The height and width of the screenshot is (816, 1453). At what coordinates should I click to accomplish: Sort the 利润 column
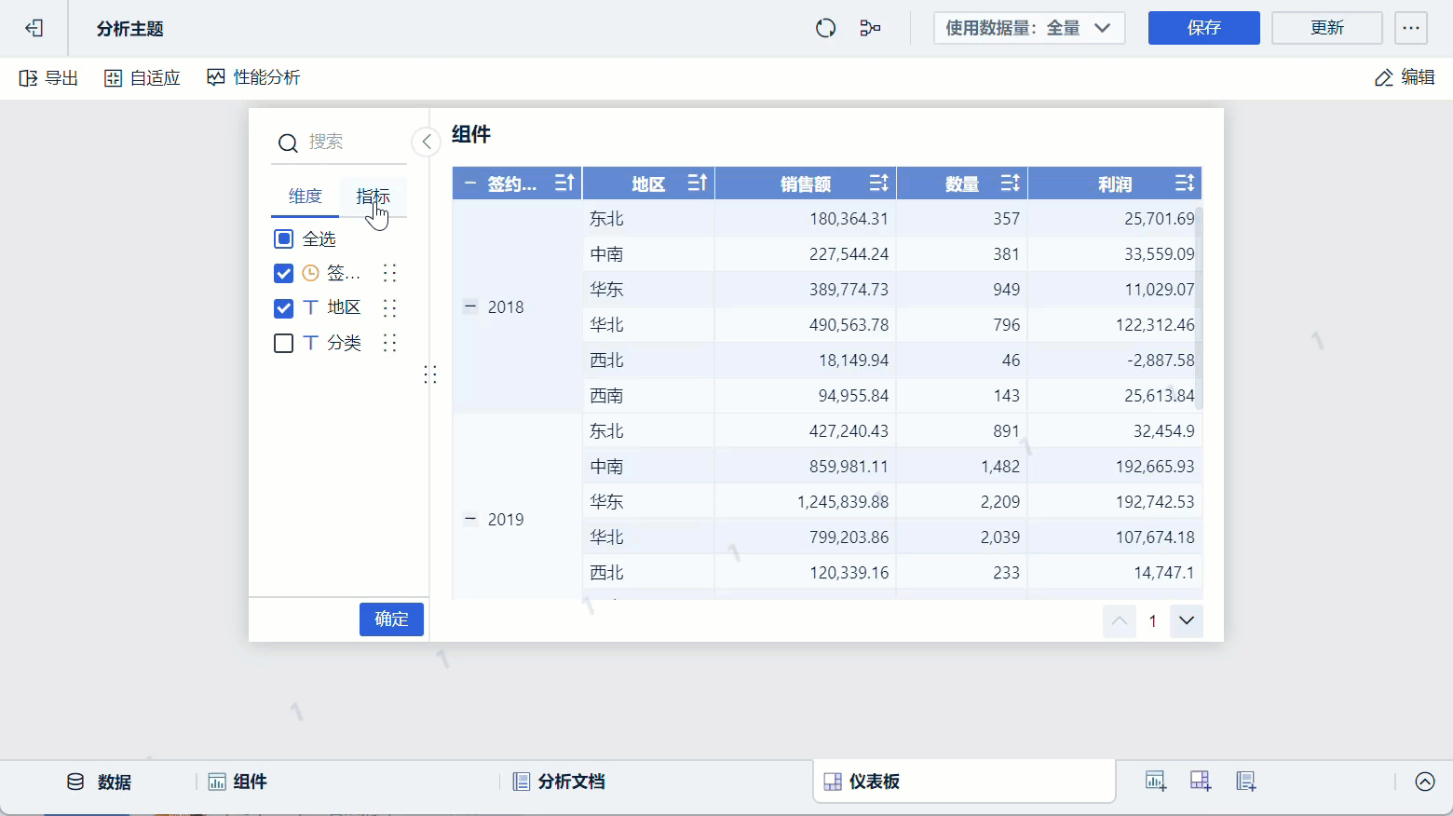pyautogui.click(x=1184, y=183)
